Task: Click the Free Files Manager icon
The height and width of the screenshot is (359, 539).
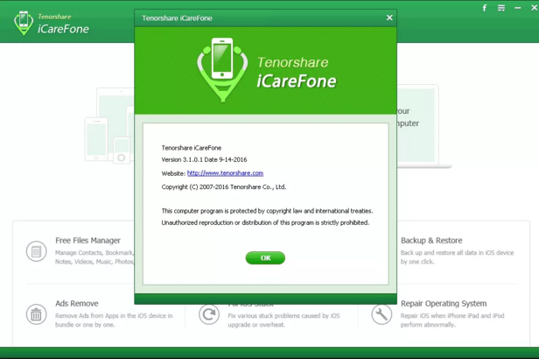Action: tap(36, 251)
